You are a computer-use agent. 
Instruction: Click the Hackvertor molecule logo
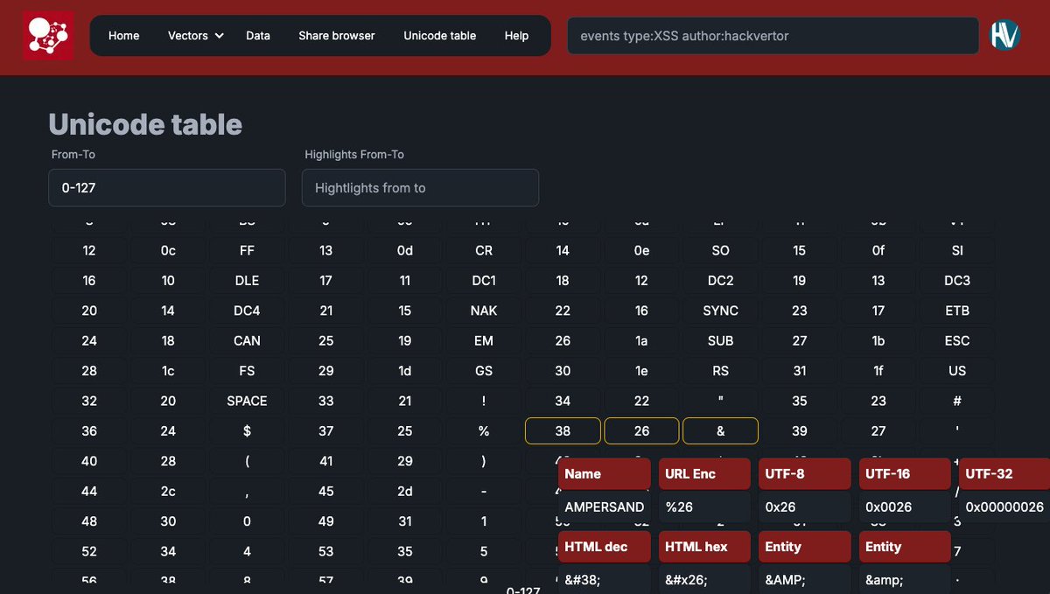[x=48, y=36]
